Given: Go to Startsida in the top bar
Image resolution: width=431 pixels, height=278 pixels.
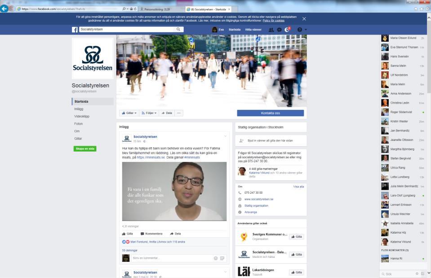Looking at the screenshot, I should coord(235,30).
